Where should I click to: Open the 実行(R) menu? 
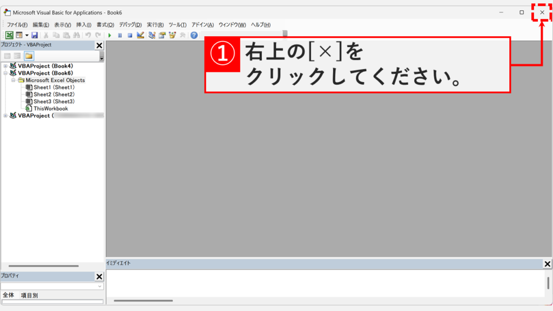click(155, 25)
